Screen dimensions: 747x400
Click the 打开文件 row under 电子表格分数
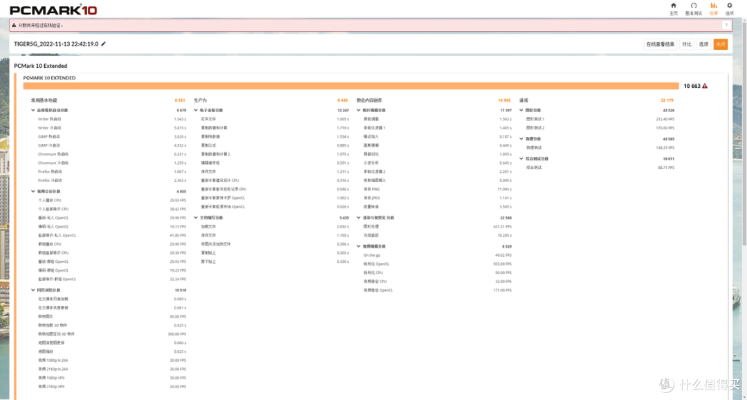tap(275, 119)
